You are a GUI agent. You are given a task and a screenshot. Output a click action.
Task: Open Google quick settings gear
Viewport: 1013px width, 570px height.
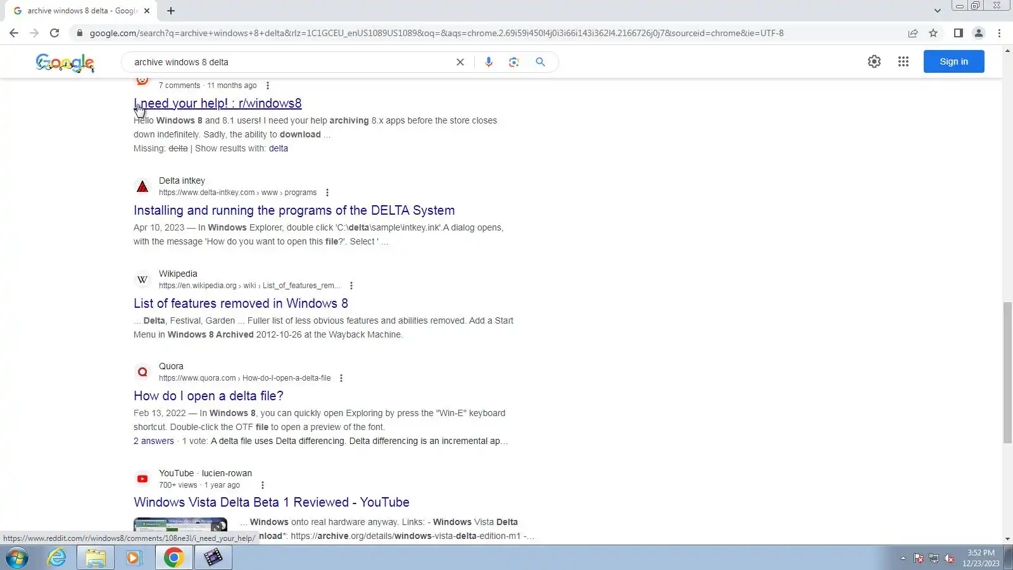coord(874,61)
